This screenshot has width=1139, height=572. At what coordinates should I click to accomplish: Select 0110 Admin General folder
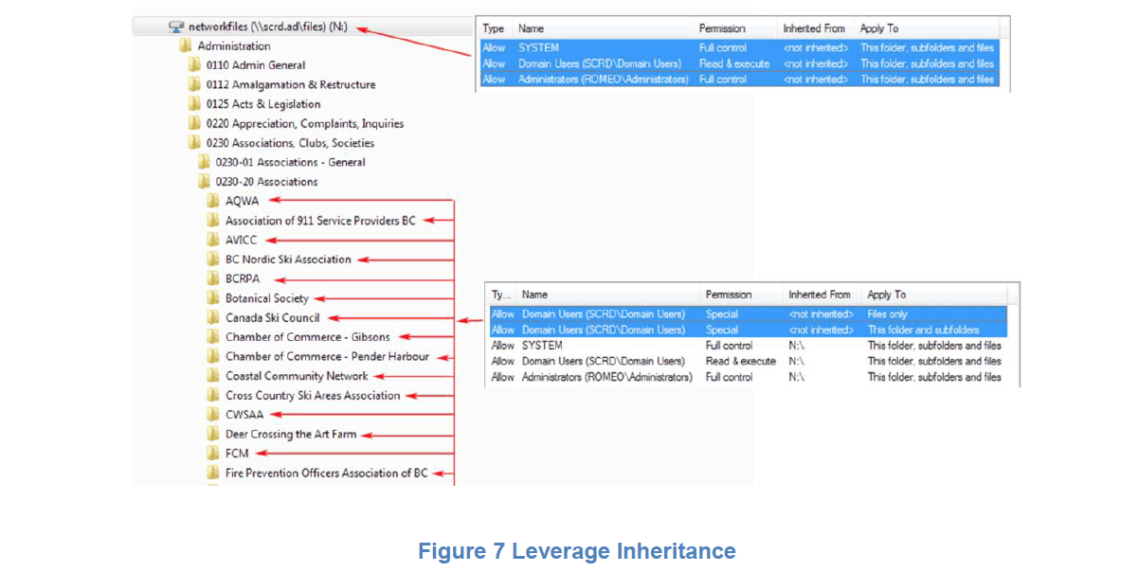pos(255,65)
